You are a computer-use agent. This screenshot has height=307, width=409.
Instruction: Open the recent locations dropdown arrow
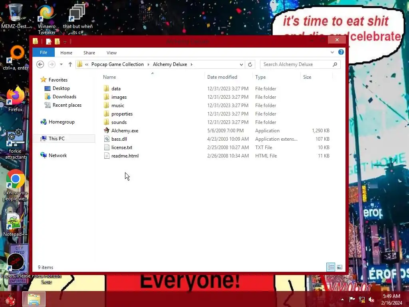[61, 64]
